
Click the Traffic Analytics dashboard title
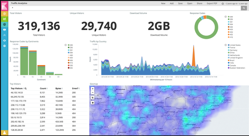pos(19,3)
